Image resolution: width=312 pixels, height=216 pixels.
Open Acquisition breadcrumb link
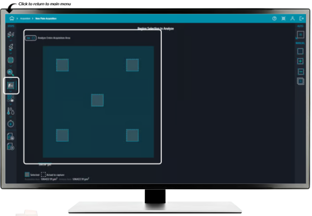[x=25, y=19]
